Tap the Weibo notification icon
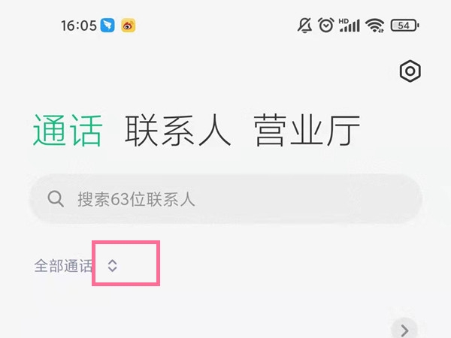451x338 pixels. (129, 26)
